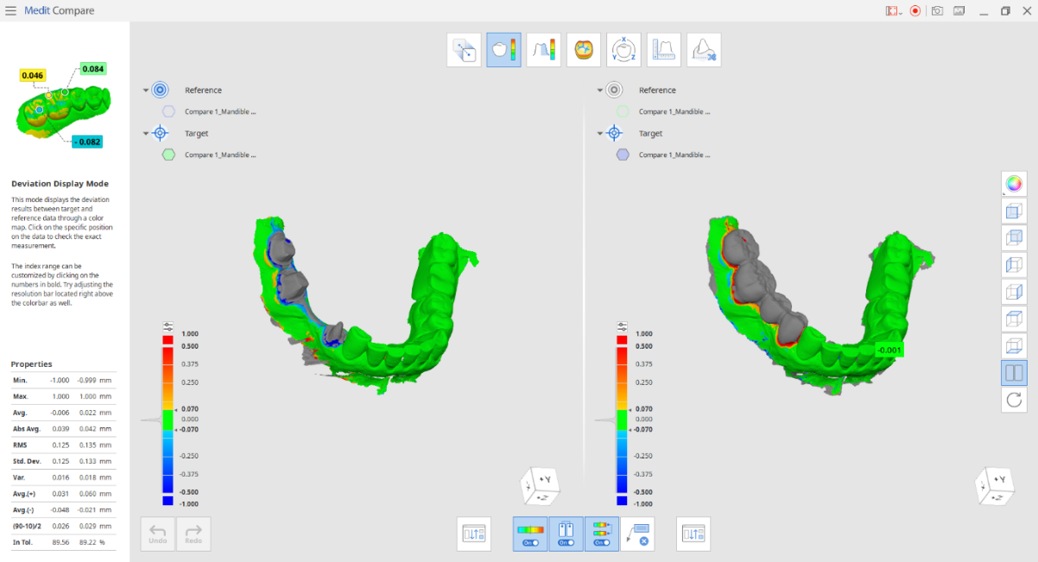This screenshot has width=1038, height=562.
Task: Adjust the right color bar settings slider icon
Action: tap(622, 326)
